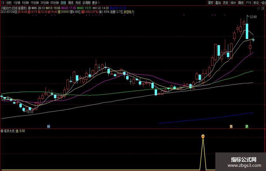This screenshot has height=171, width=266.
Task: Select the 5分钟 period tab
Action: pyautogui.click(x=25, y=3)
